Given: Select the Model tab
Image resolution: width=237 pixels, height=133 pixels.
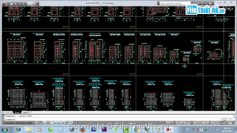Looking at the screenshot, I should pyautogui.click(x=17, y=112).
